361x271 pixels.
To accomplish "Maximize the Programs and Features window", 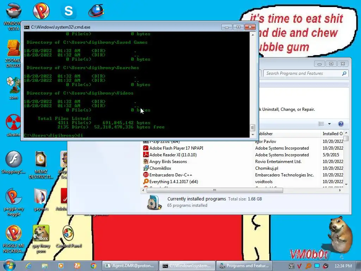I will (x=331, y=64).
